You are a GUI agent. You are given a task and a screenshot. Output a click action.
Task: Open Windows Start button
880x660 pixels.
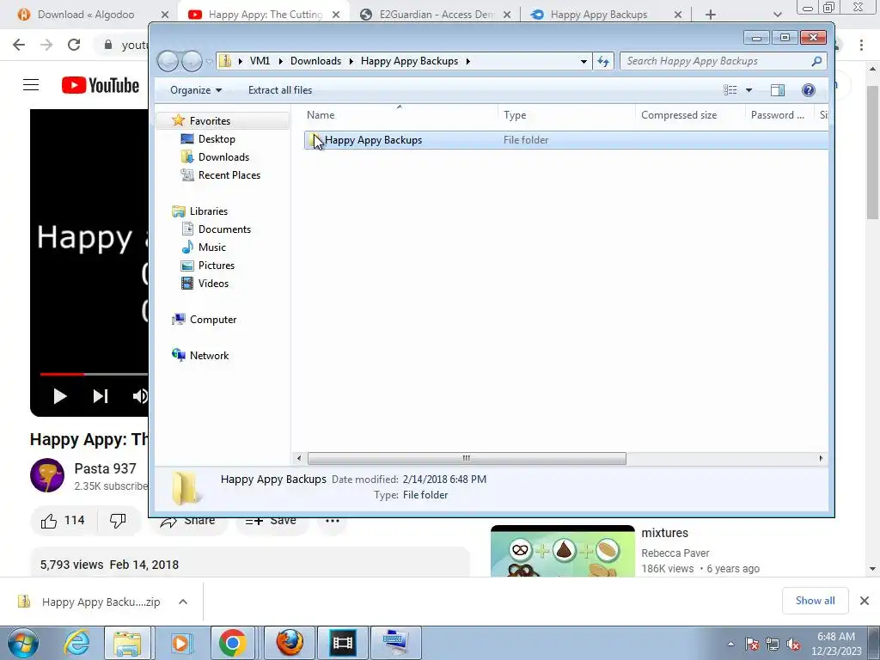pos(23,643)
